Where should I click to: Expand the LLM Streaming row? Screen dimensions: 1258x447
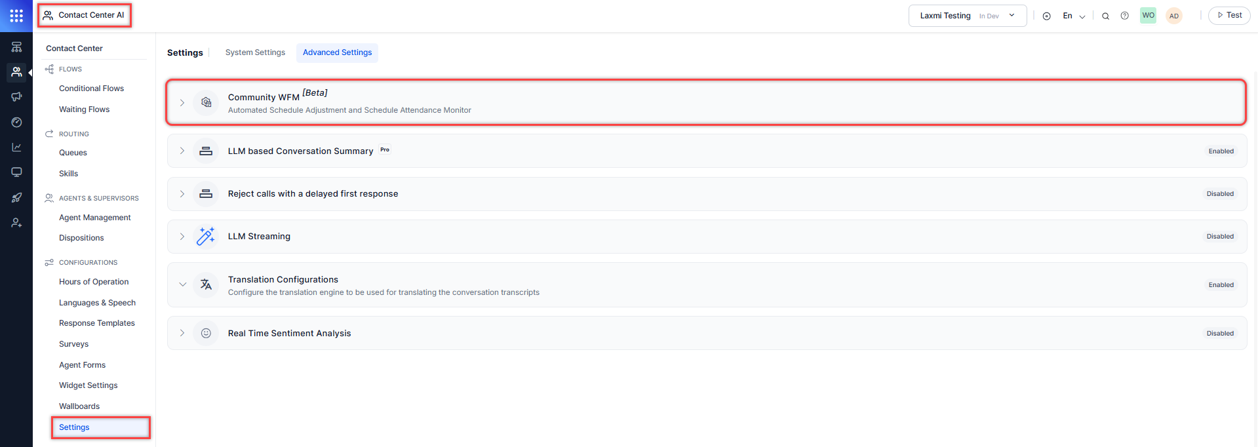pyautogui.click(x=182, y=237)
